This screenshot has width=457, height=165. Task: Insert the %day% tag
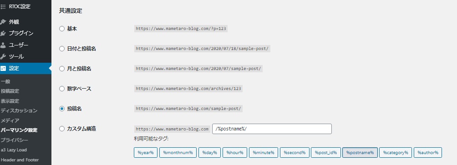pyautogui.click(x=209, y=152)
